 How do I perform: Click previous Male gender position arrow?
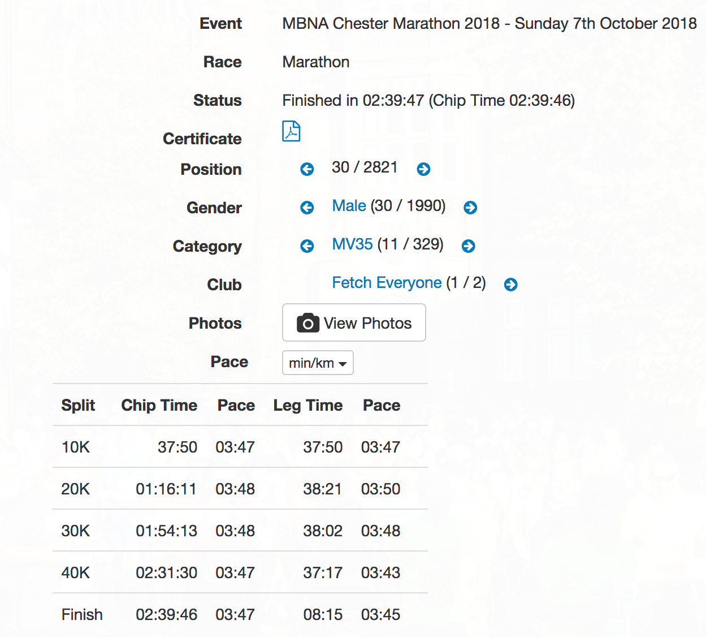pos(307,208)
